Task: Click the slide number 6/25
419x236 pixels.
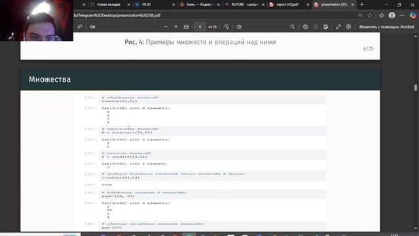Action: point(368,49)
